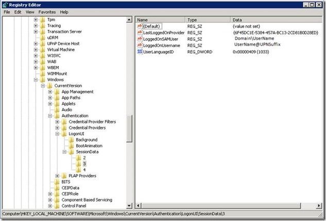Select the selected key named 3
This screenshot has height=221, width=326.
coord(84,164)
